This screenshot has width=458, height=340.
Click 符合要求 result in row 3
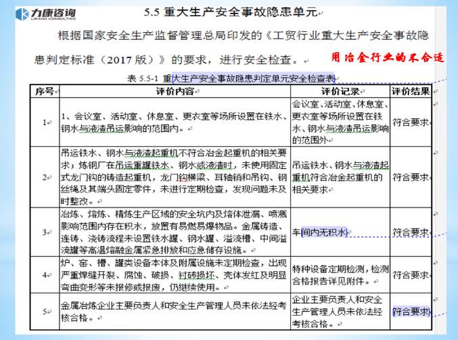(x=411, y=233)
